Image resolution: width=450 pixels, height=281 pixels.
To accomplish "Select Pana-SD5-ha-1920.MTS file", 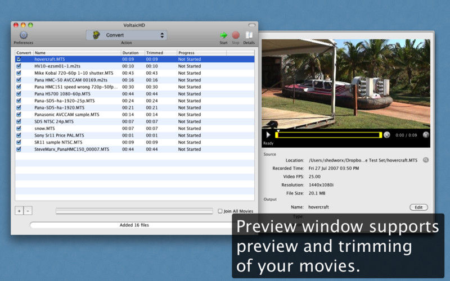I will point(60,107).
